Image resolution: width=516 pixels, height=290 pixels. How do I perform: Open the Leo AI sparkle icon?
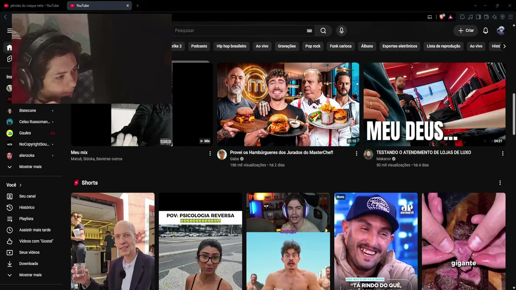494,17
